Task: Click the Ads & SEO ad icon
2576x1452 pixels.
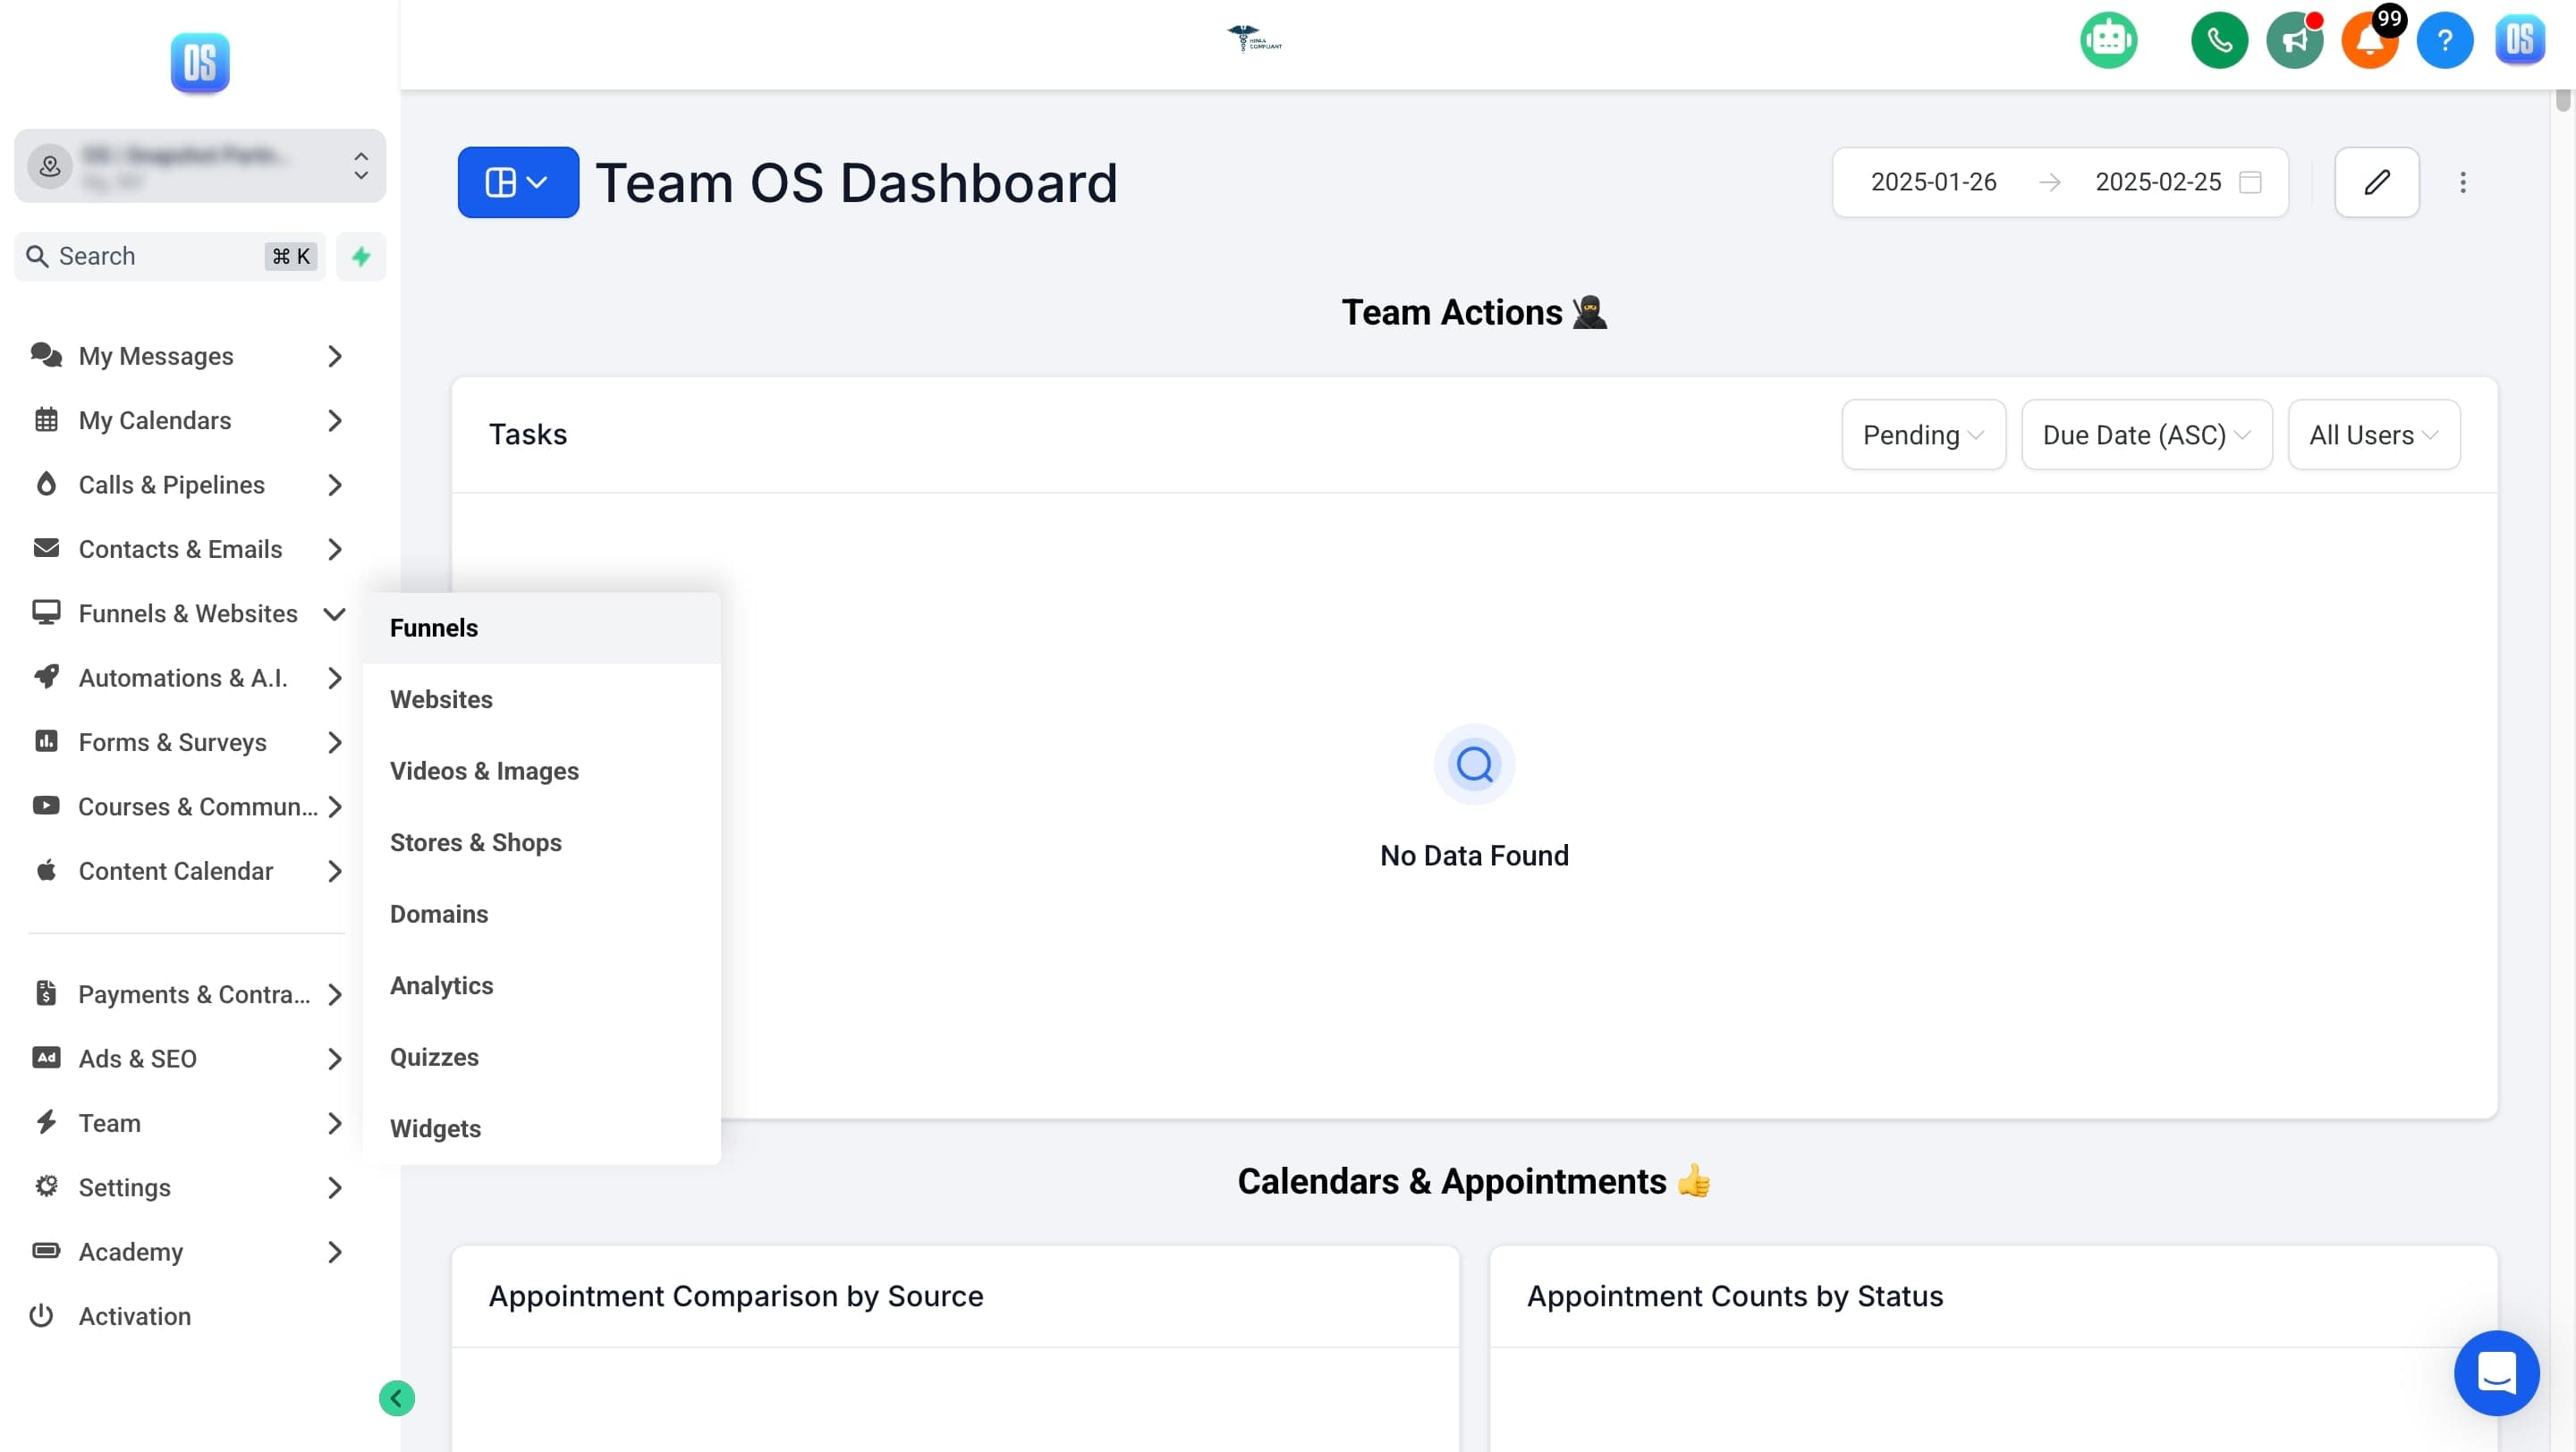Action: point(46,1059)
